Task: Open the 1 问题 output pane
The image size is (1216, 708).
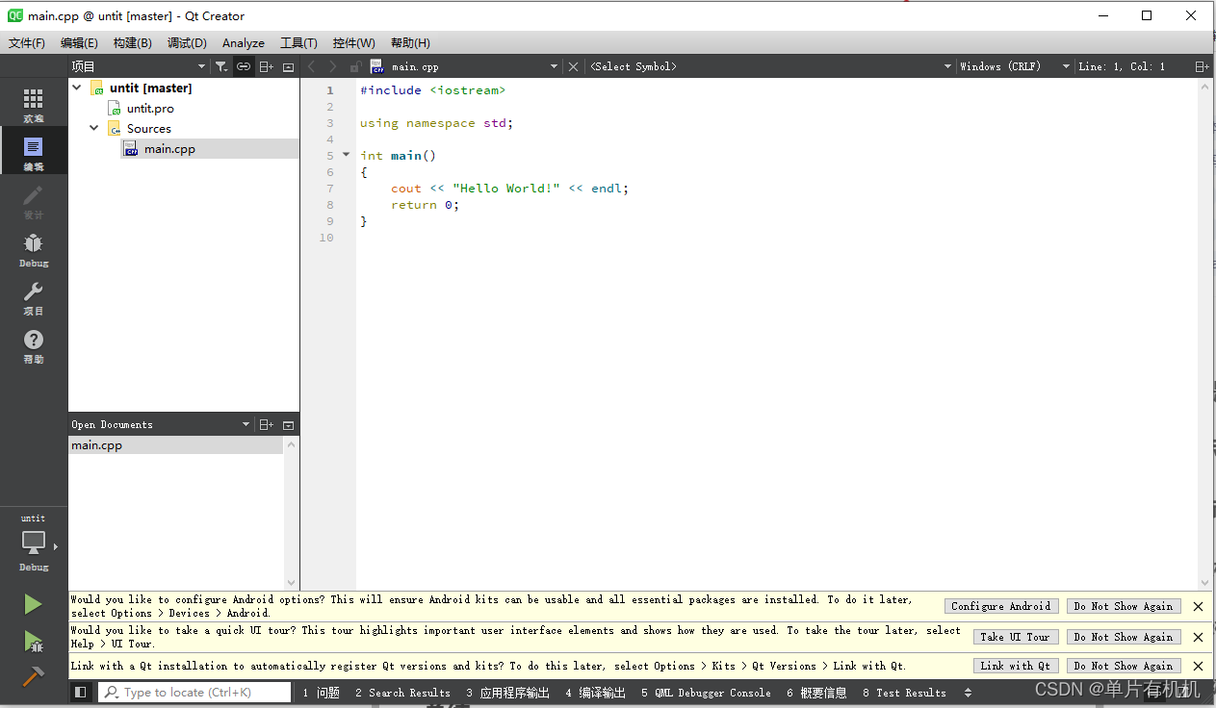Action: pos(322,693)
